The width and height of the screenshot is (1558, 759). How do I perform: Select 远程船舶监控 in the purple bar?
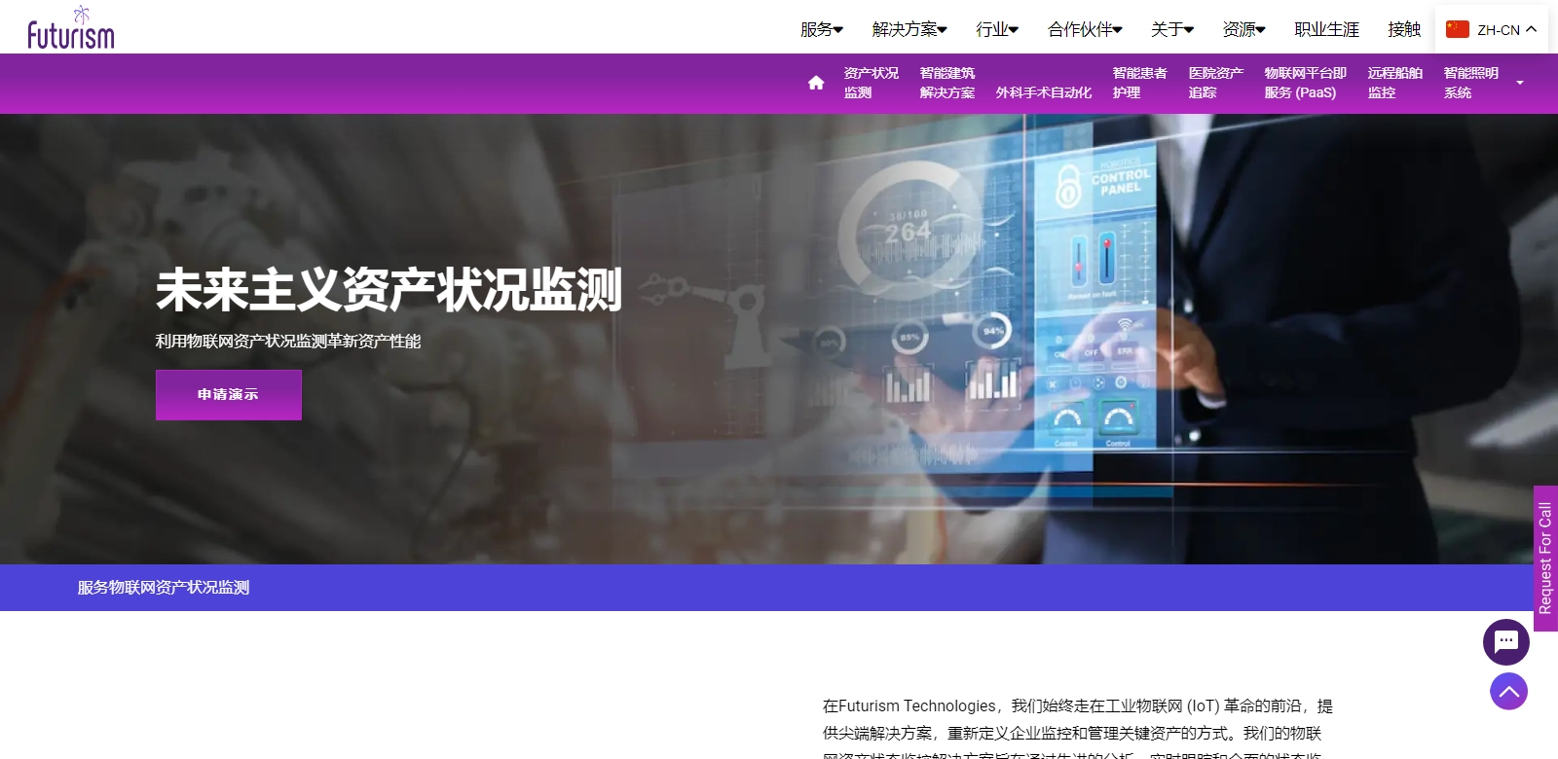(x=1394, y=83)
